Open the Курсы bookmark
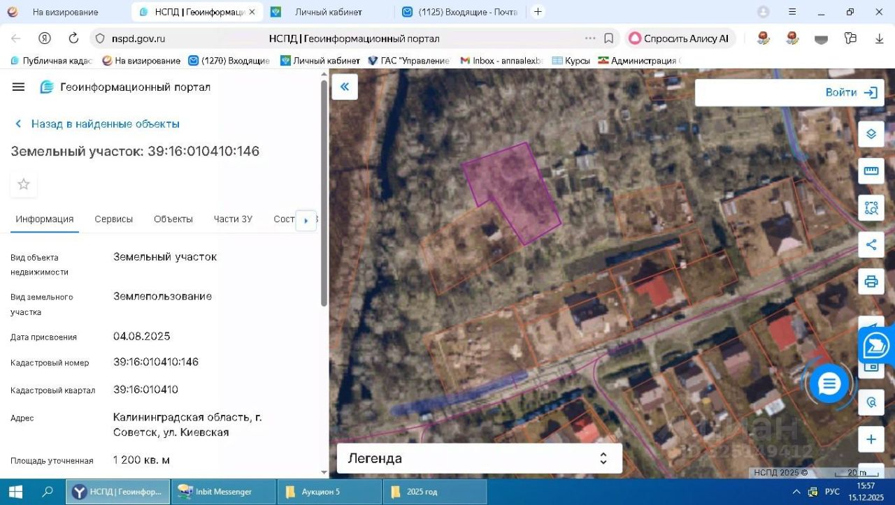Viewport: 895px width, 505px height. pos(571,61)
